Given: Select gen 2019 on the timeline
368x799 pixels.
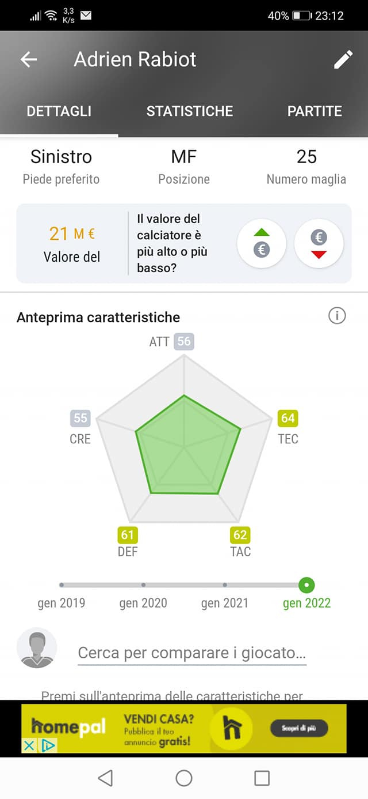Looking at the screenshot, I should [62, 585].
